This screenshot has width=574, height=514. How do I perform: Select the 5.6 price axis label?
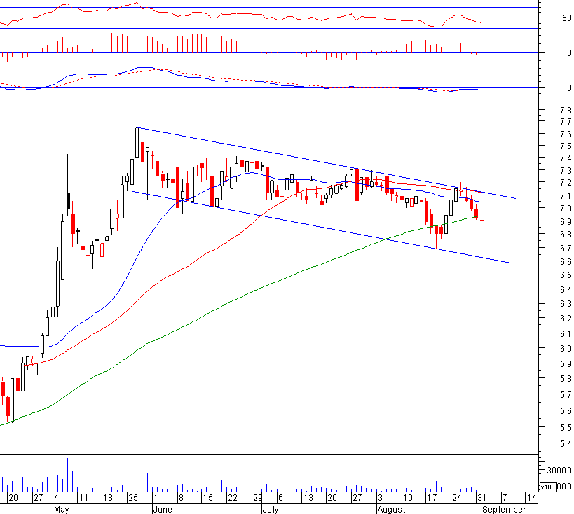pos(566,411)
